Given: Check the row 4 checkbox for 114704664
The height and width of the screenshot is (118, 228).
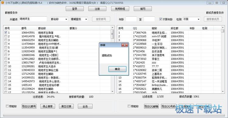Looking at the screenshot, I should click(6, 44).
